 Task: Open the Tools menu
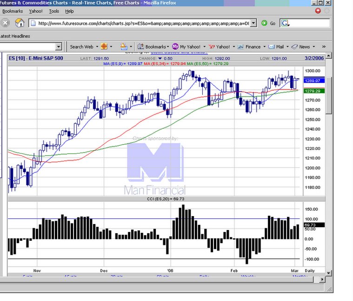click(x=54, y=11)
